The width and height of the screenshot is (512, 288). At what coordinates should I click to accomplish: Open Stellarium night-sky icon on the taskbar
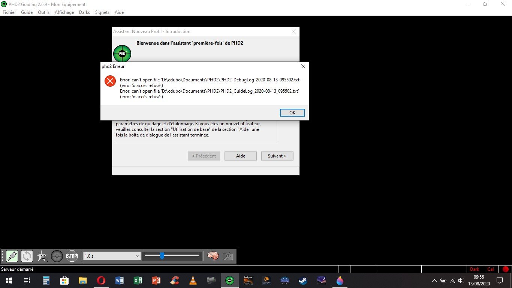(x=322, y=280)
